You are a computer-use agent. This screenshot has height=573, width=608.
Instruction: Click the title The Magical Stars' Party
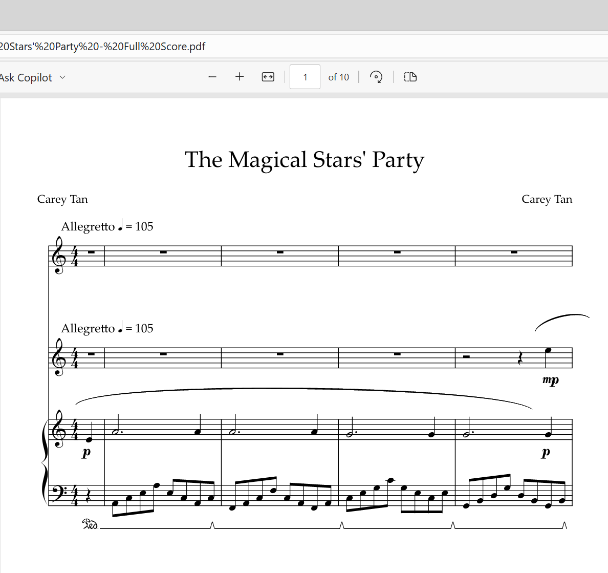305,160
